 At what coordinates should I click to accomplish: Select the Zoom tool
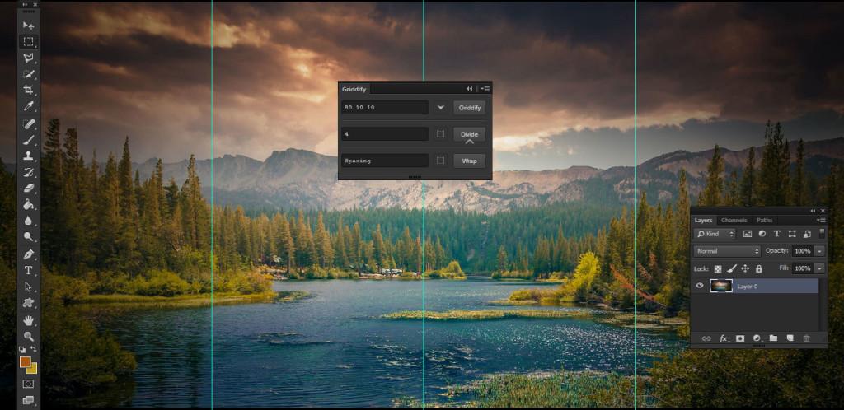29,337
